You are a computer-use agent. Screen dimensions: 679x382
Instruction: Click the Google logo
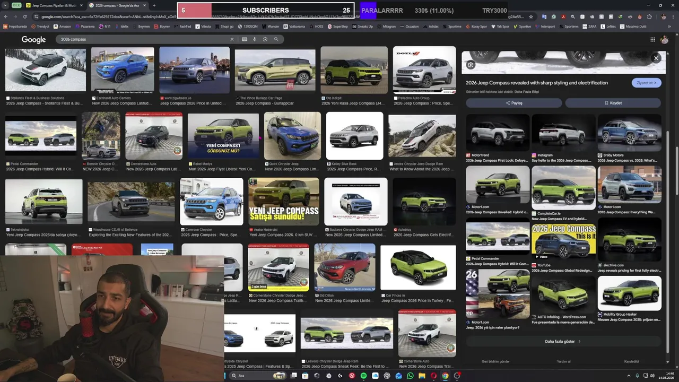33,39
